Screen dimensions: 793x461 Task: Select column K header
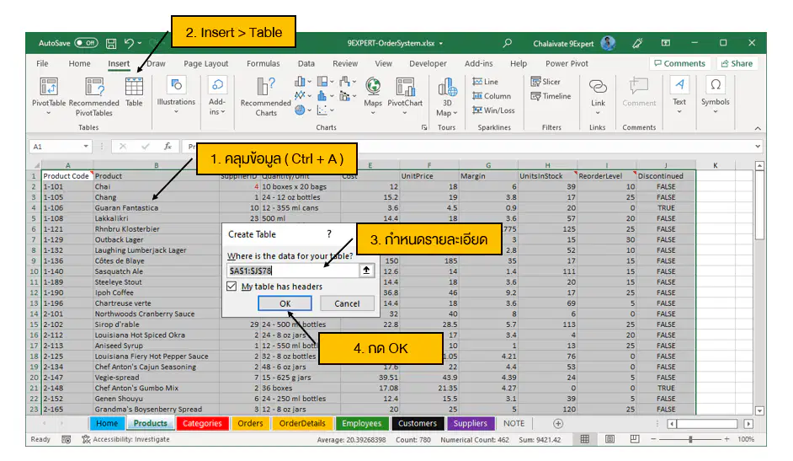point(715,165)
